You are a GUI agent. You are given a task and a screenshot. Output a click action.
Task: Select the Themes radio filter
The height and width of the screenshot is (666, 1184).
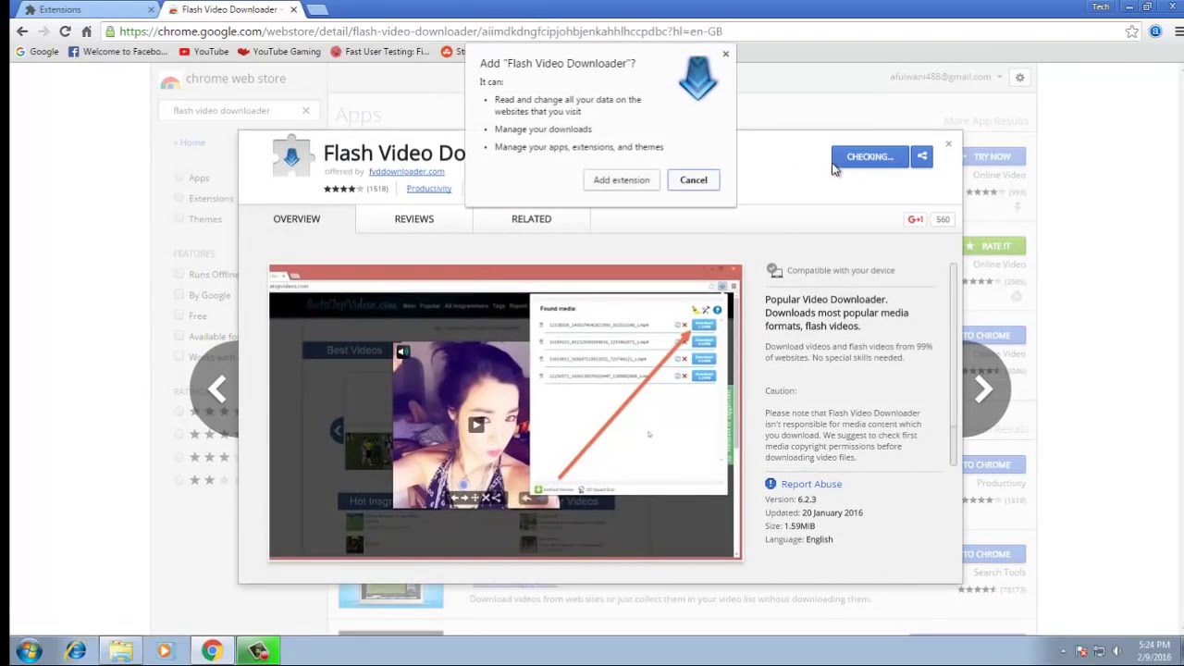pos(179,219)
